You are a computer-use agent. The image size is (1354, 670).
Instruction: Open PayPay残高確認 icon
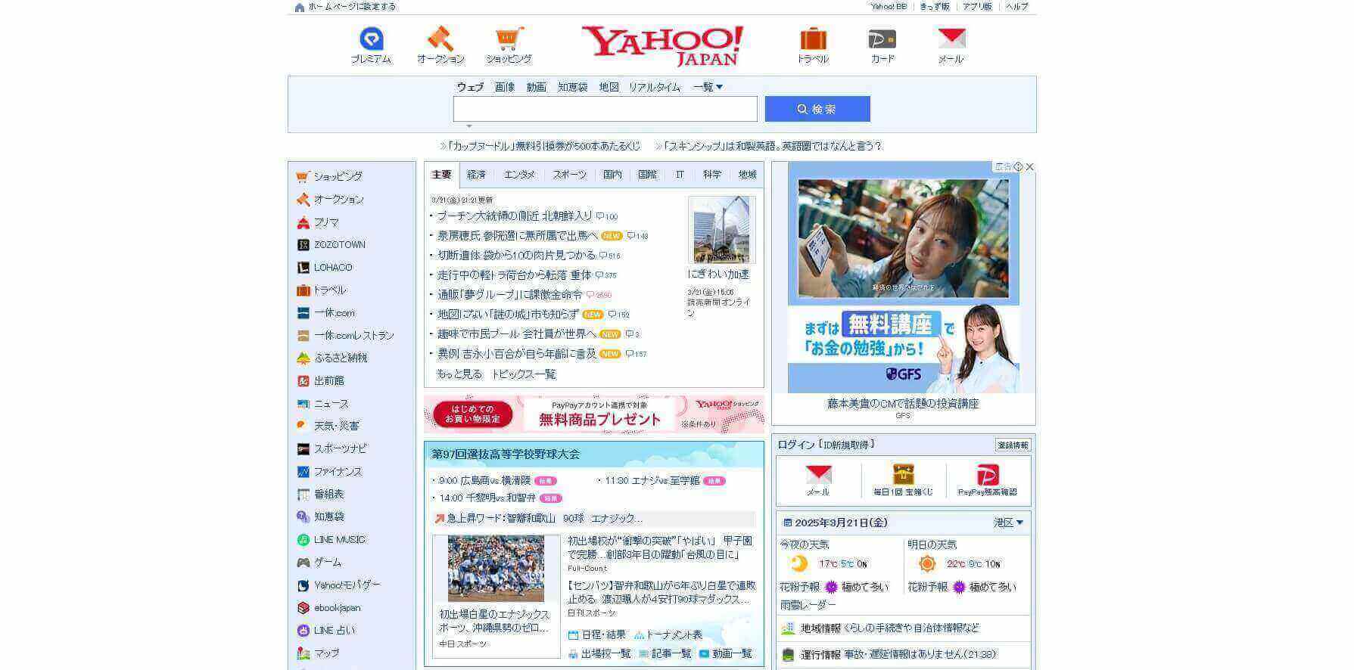pyautogui.click(x=988, y=475)
